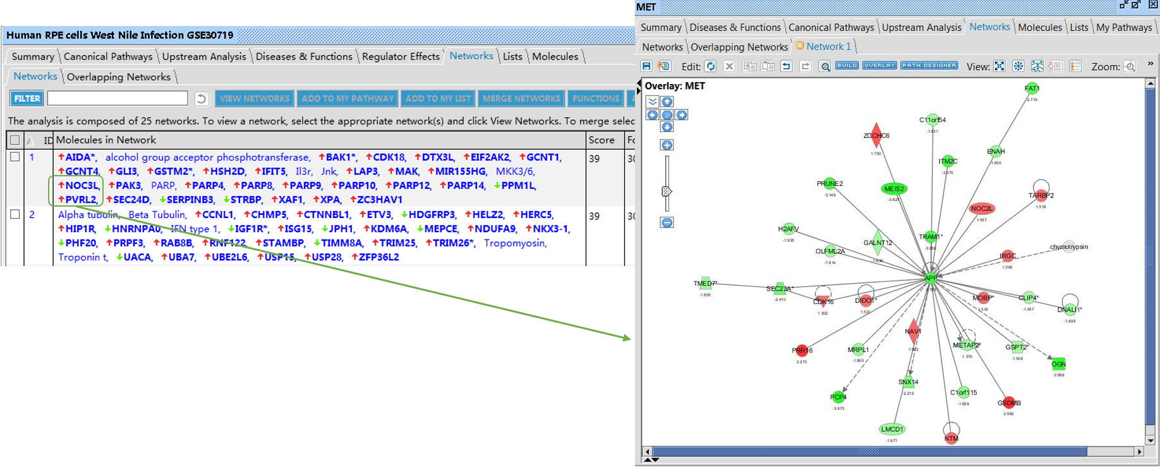The image size is (1160, 467).
Task: Open the Canonical Pathways tab in left window
Action: pos(108,57)
